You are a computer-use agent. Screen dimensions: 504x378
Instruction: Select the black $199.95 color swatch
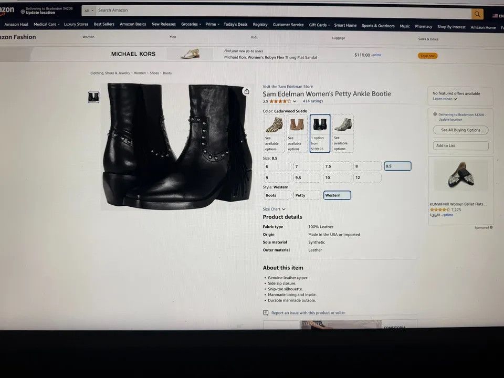point(320,133)
